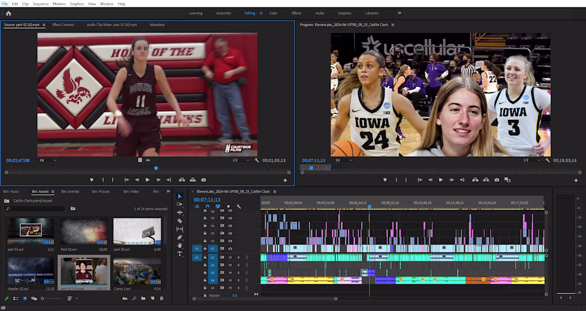586x311 pixels.
Task: Open the Sequence menu
Action: click(x=40, y=4)
